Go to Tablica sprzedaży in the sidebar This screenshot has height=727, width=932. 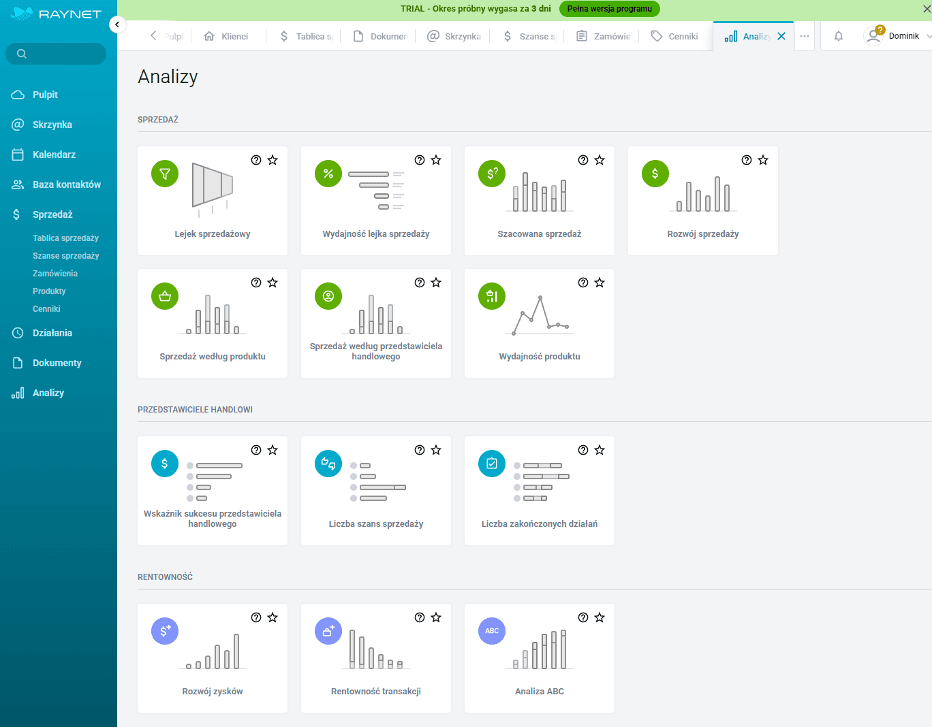pyautogui.click(x=65, y=238)
